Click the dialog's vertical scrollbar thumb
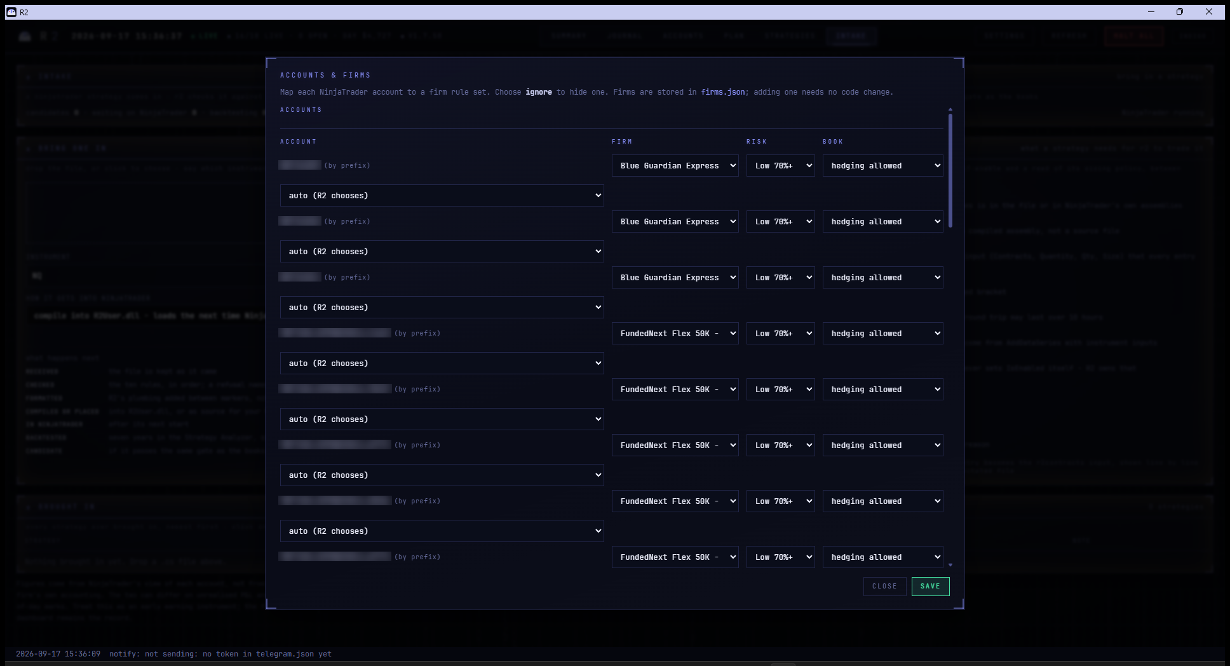1230x666 pixels. point(950,170)
